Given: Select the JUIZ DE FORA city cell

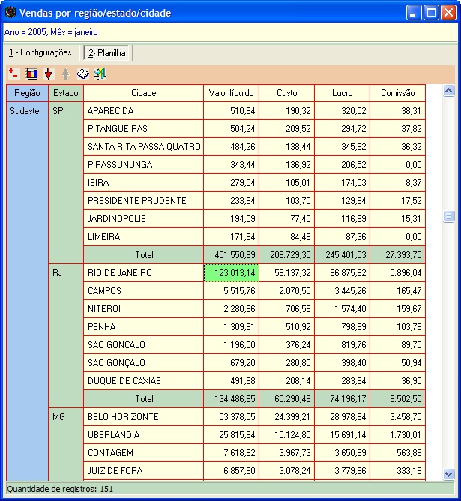Looking at the screenshot, I should 143,471.
